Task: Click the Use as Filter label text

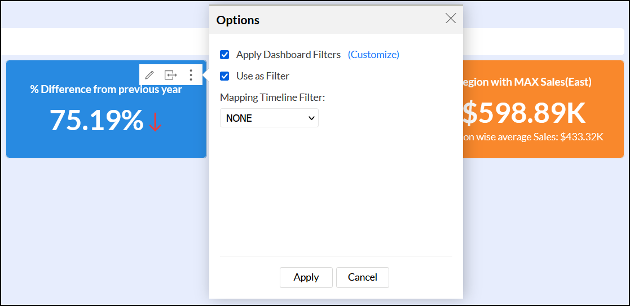Action: pos(263,76)
